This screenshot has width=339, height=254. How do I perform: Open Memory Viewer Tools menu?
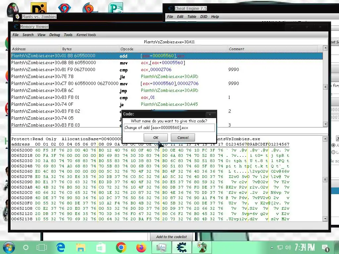pyautogui.click(x=68, y=35)
